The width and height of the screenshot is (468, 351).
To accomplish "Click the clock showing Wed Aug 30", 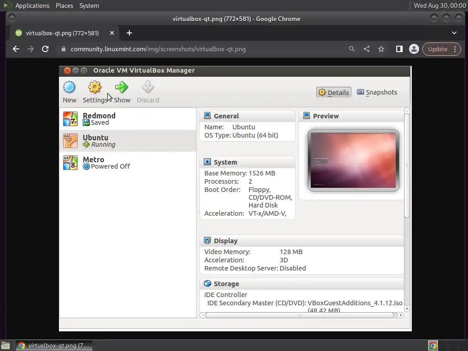I will coord(440,5).
